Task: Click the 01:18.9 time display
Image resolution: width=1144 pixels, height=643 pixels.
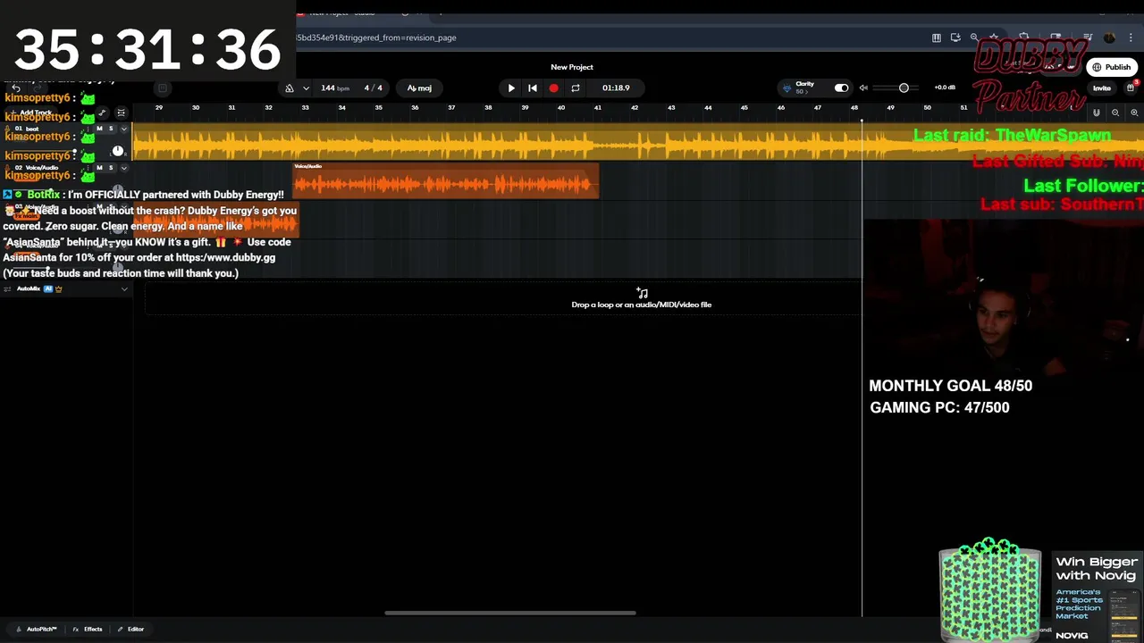Action: coord(616,88)
